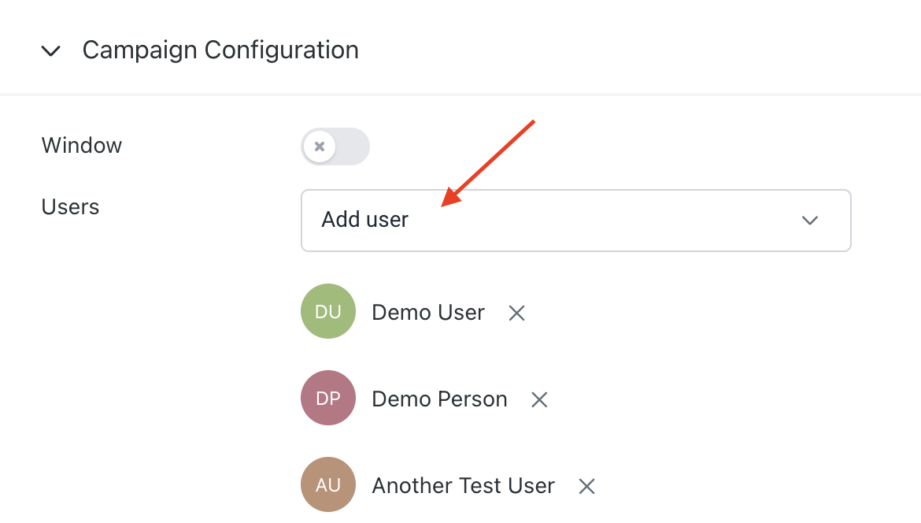Click the x knob on Window switch

point(320,147)
